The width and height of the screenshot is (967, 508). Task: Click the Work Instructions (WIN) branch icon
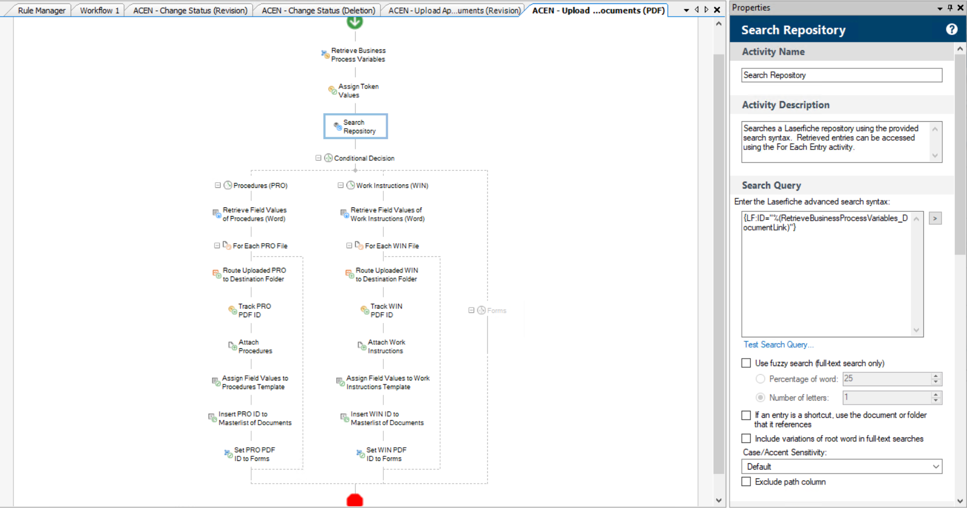coord(350,185)
